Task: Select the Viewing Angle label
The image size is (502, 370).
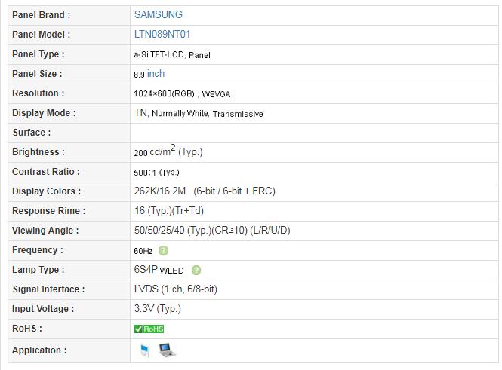Action: pos(45,231)
